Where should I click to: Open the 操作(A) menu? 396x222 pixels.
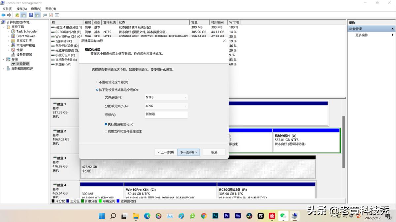[x=21, y=9]
